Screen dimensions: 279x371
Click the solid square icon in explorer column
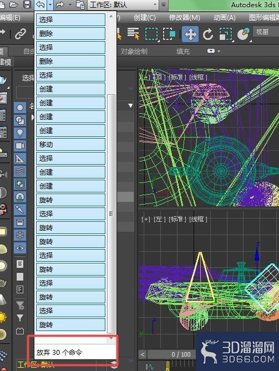click(x=20, y=277)
